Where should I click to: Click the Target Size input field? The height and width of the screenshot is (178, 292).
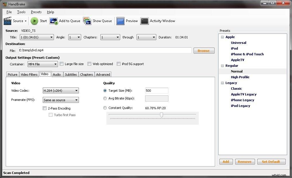point(157,91)
